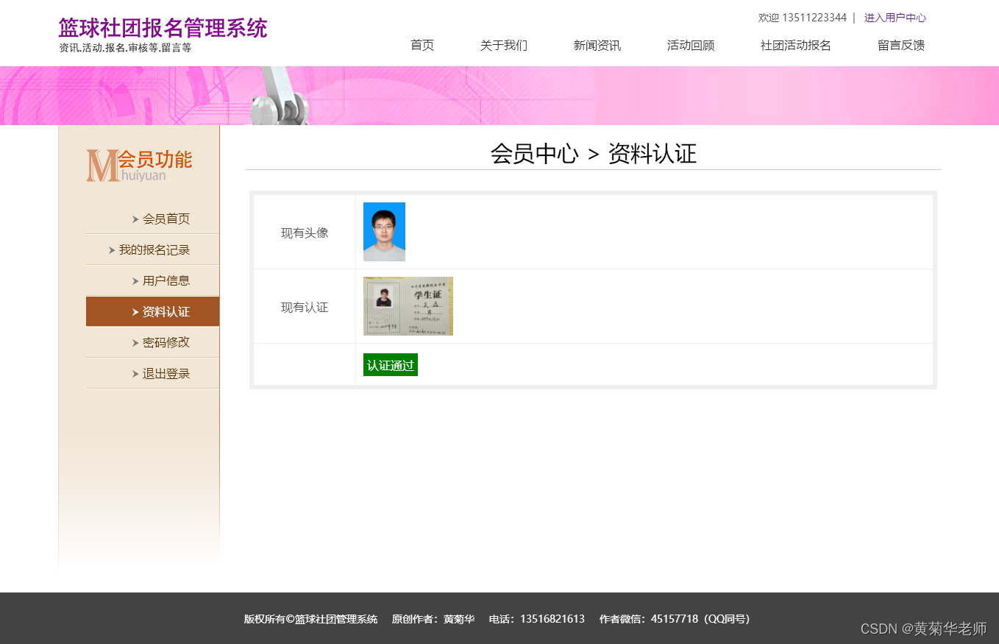Click the 篮球社团报名管理系统 site title
Image resolution: width=999 pixels, height=644 pixels.
pos(163,28)
